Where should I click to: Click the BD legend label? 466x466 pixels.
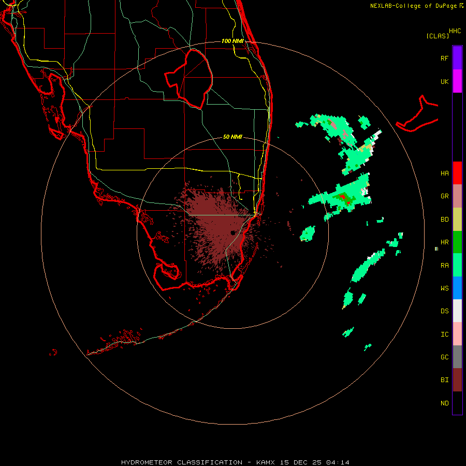pyautogui.click(x=444, y=220)
